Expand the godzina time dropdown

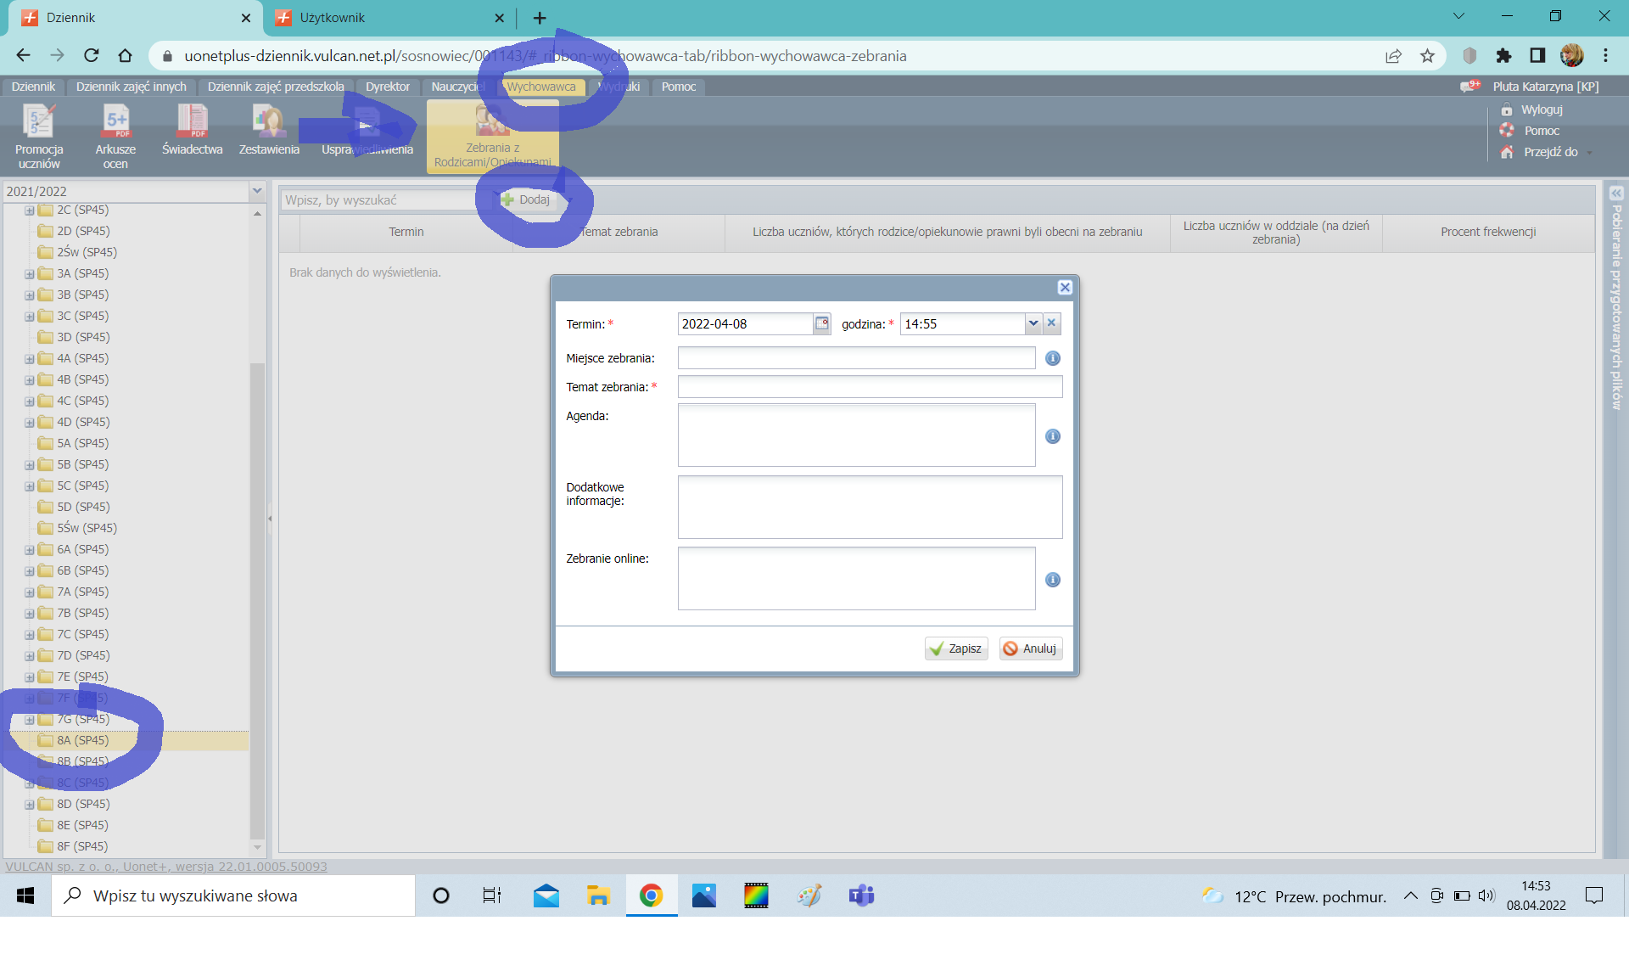pyautogui.click(x=1033, y=323)
